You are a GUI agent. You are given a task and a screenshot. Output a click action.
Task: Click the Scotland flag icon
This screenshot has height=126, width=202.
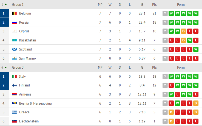[x=14, y=49]
